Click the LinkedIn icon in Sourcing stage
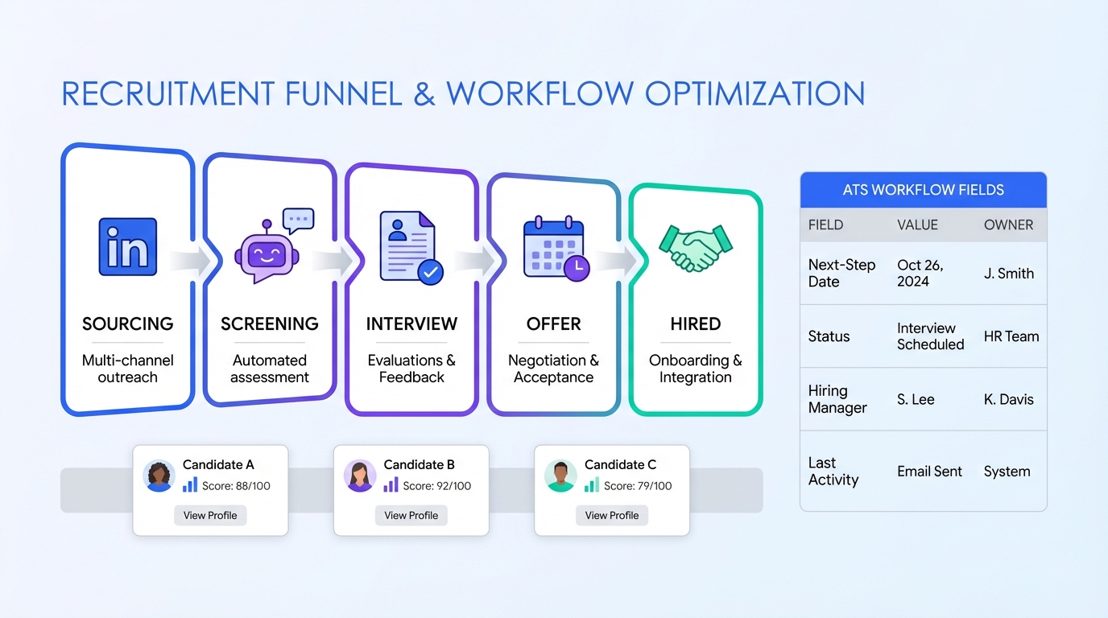Viewport: 1108px width, 618px height. [x=127, y=247]
